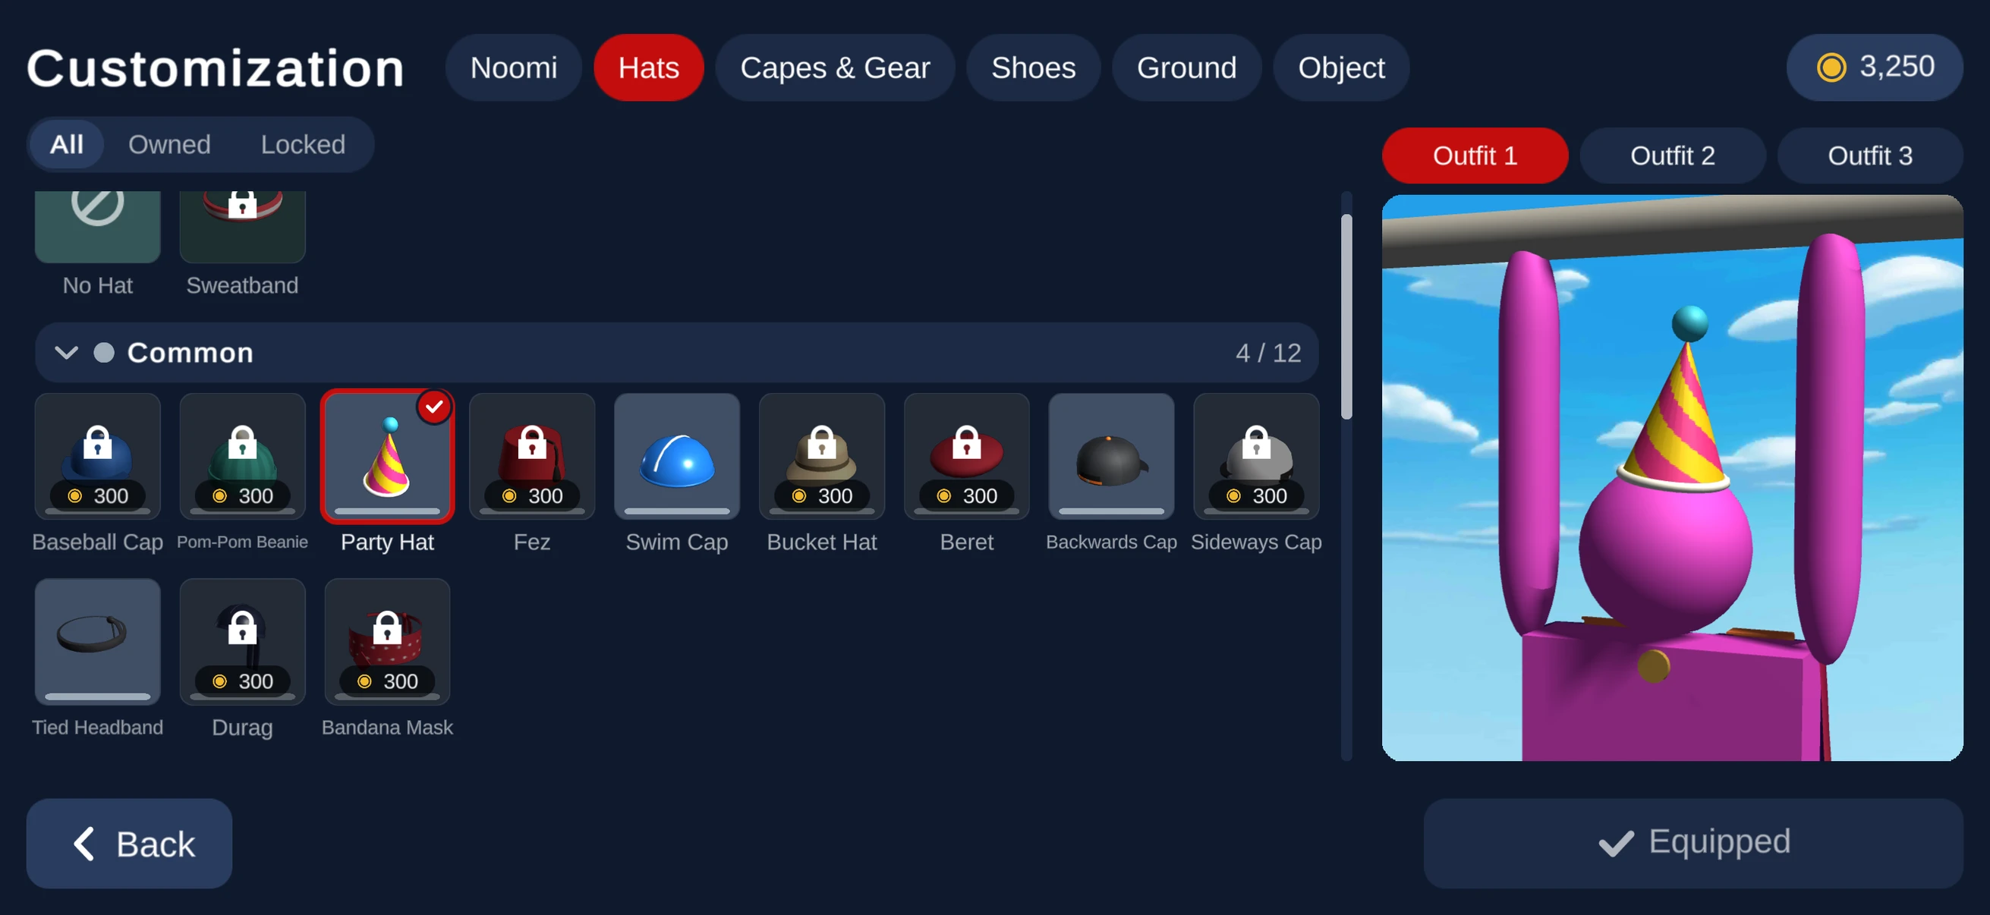
Task: Equip the blue Swim Cap
Action: pos(677,456)
